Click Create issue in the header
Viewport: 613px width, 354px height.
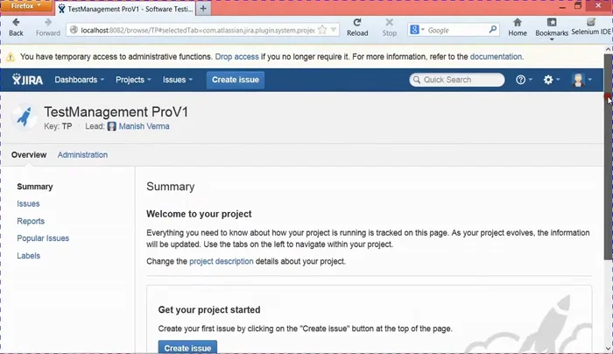(236, 80)
